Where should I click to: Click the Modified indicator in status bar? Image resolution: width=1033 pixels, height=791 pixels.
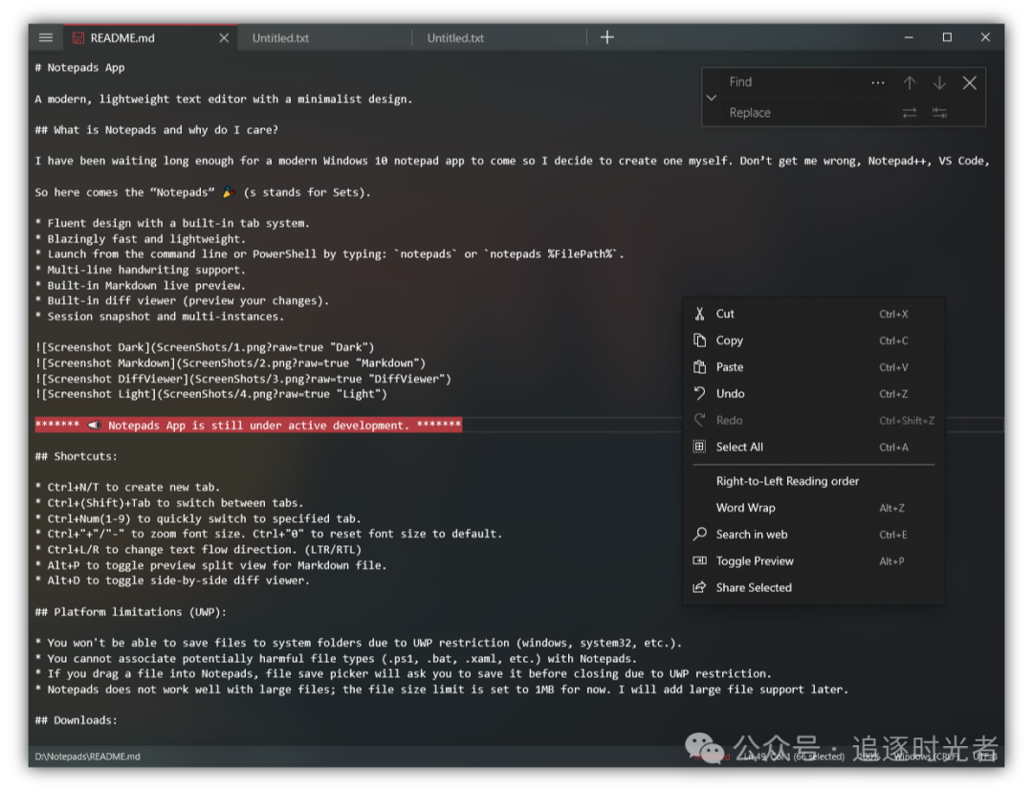point(712,757)
